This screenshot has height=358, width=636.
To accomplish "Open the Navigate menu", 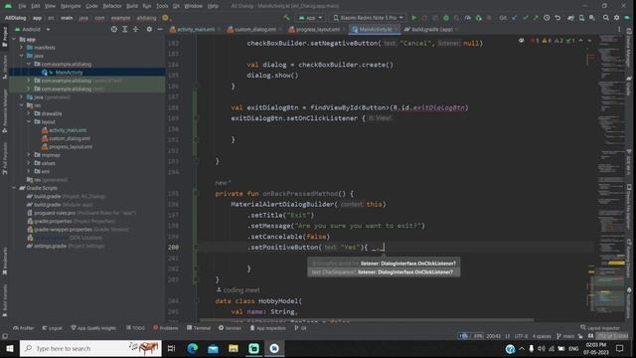I will tap(71, 6).
